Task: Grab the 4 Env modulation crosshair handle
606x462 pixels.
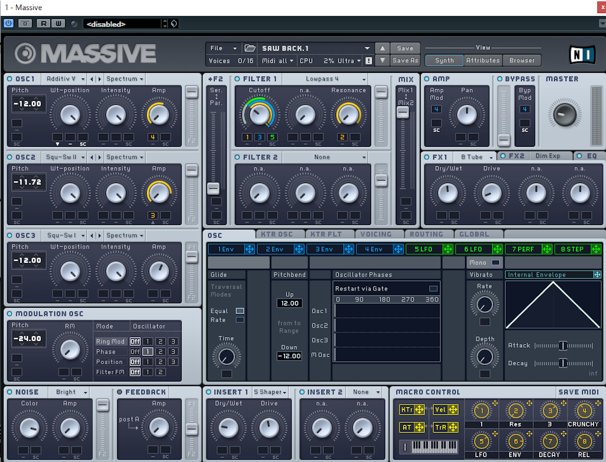Action: pos(398,249)
